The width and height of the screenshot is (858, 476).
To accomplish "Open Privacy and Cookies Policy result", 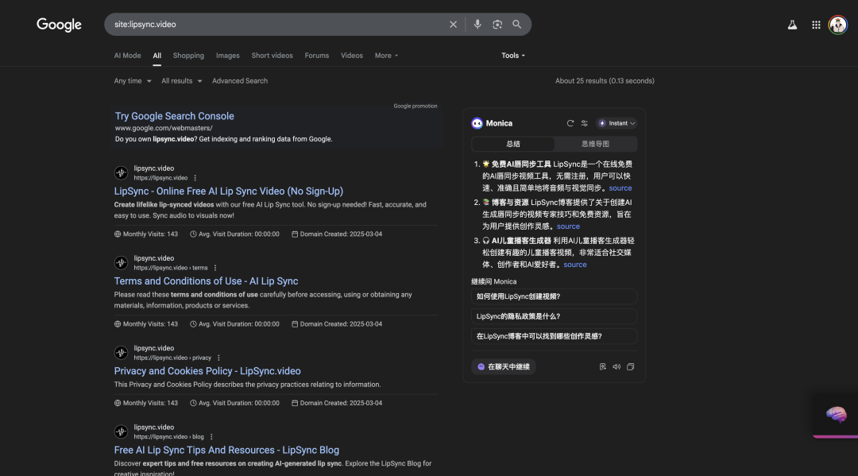I will [x=207, y=371].
